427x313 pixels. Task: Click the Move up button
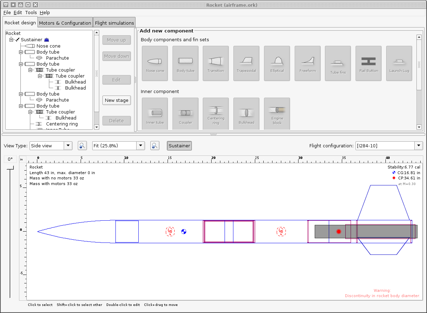tap(117, 40)
